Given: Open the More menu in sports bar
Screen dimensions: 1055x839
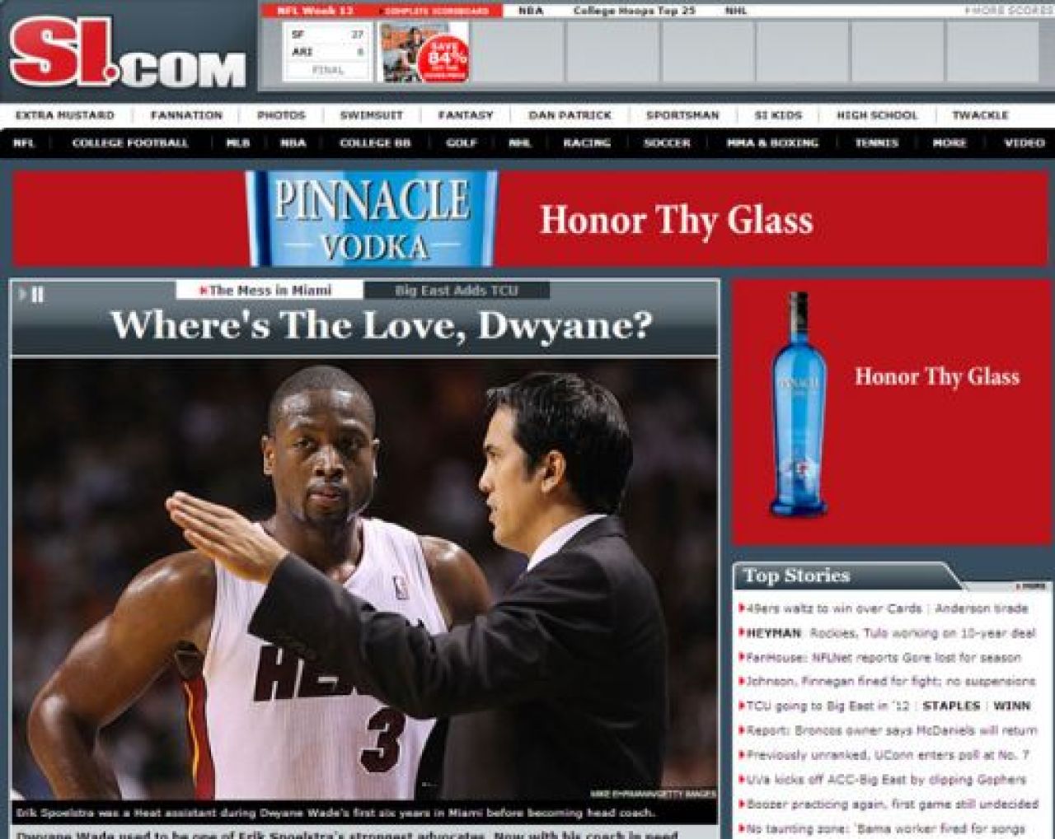Looking at the screenshot, I should click(x=949, y=143).
